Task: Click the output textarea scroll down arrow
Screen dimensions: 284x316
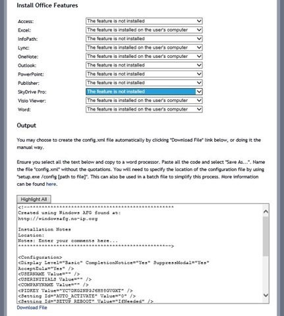Action: point(266,295)
